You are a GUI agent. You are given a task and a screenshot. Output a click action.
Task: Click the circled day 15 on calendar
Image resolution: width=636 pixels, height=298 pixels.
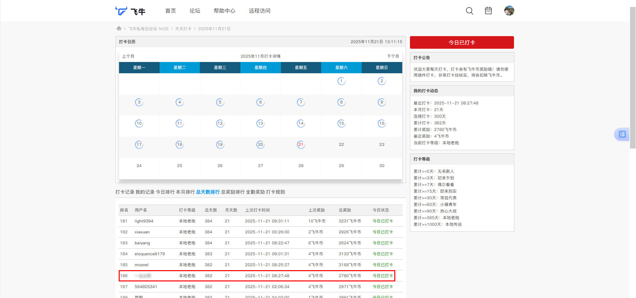341,123
